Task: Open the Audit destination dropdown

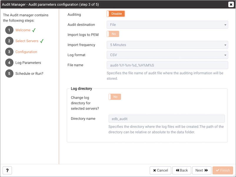Action: [x=167, y=25]
